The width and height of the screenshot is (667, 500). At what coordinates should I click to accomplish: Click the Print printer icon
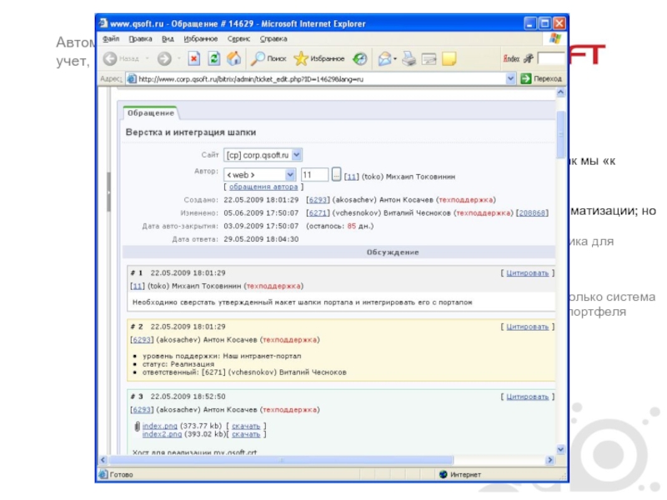[409, 58]
